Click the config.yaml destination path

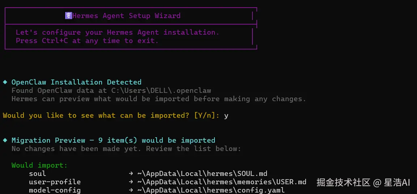pyautogui.click(x=211, y=190)
